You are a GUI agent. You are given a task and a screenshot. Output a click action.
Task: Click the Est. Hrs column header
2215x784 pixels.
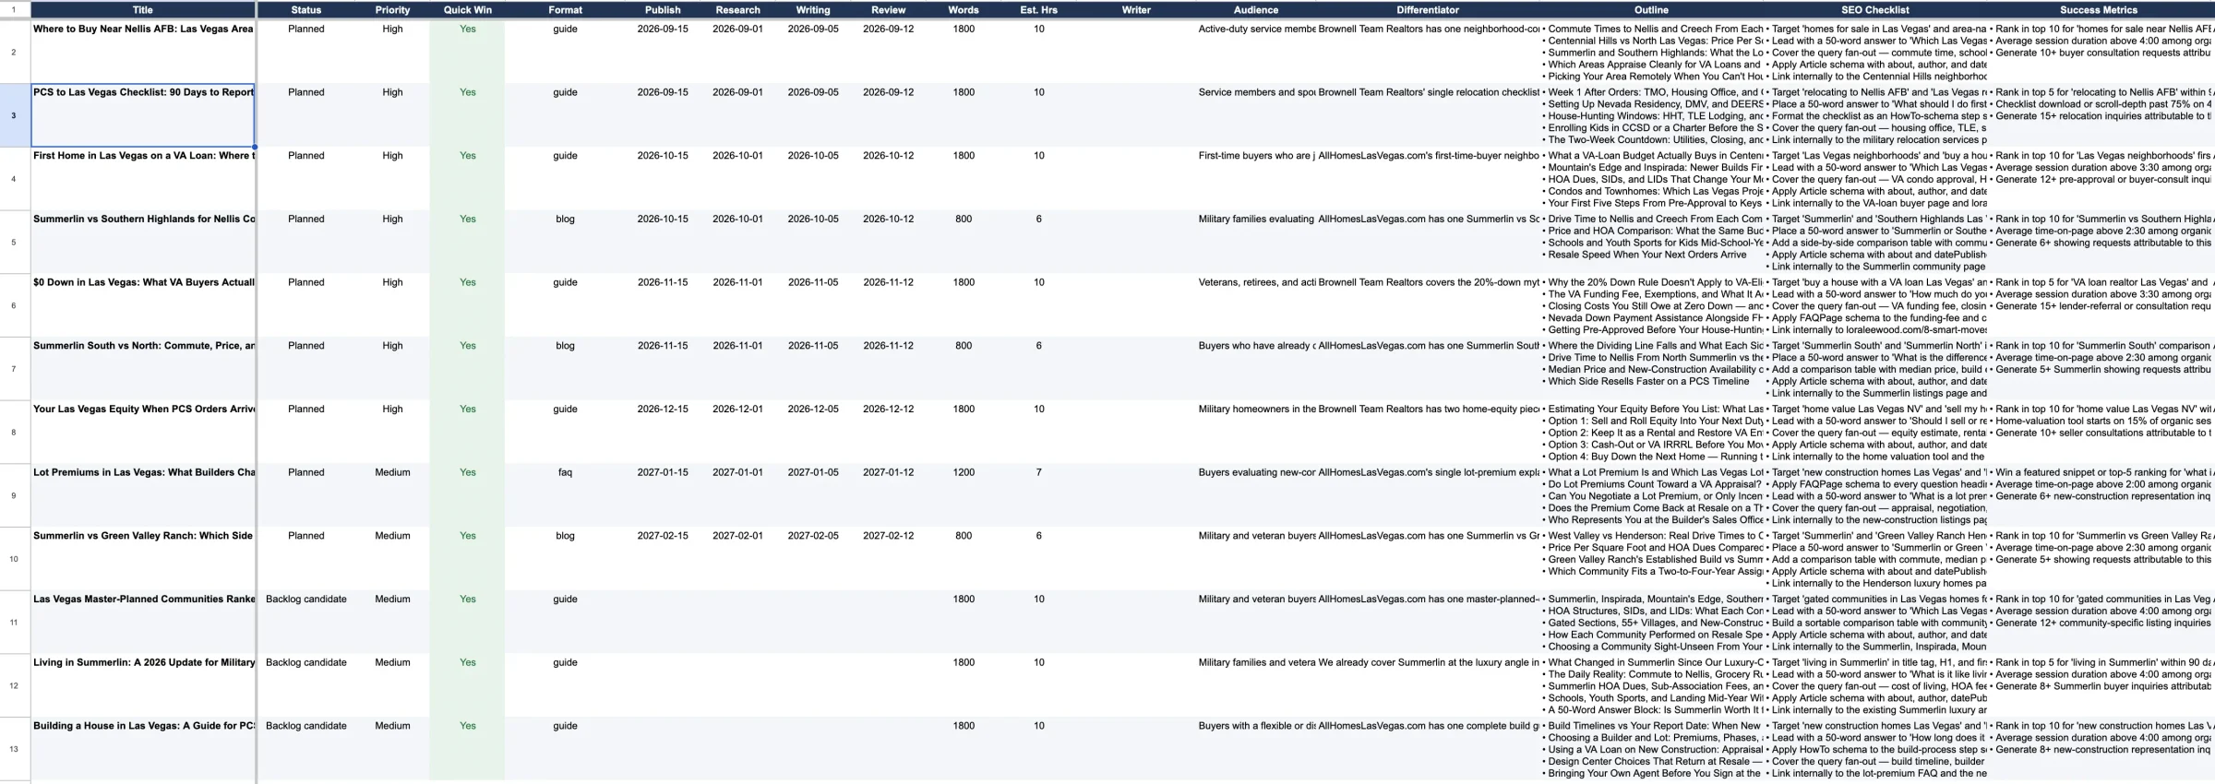coord(1038,10)
